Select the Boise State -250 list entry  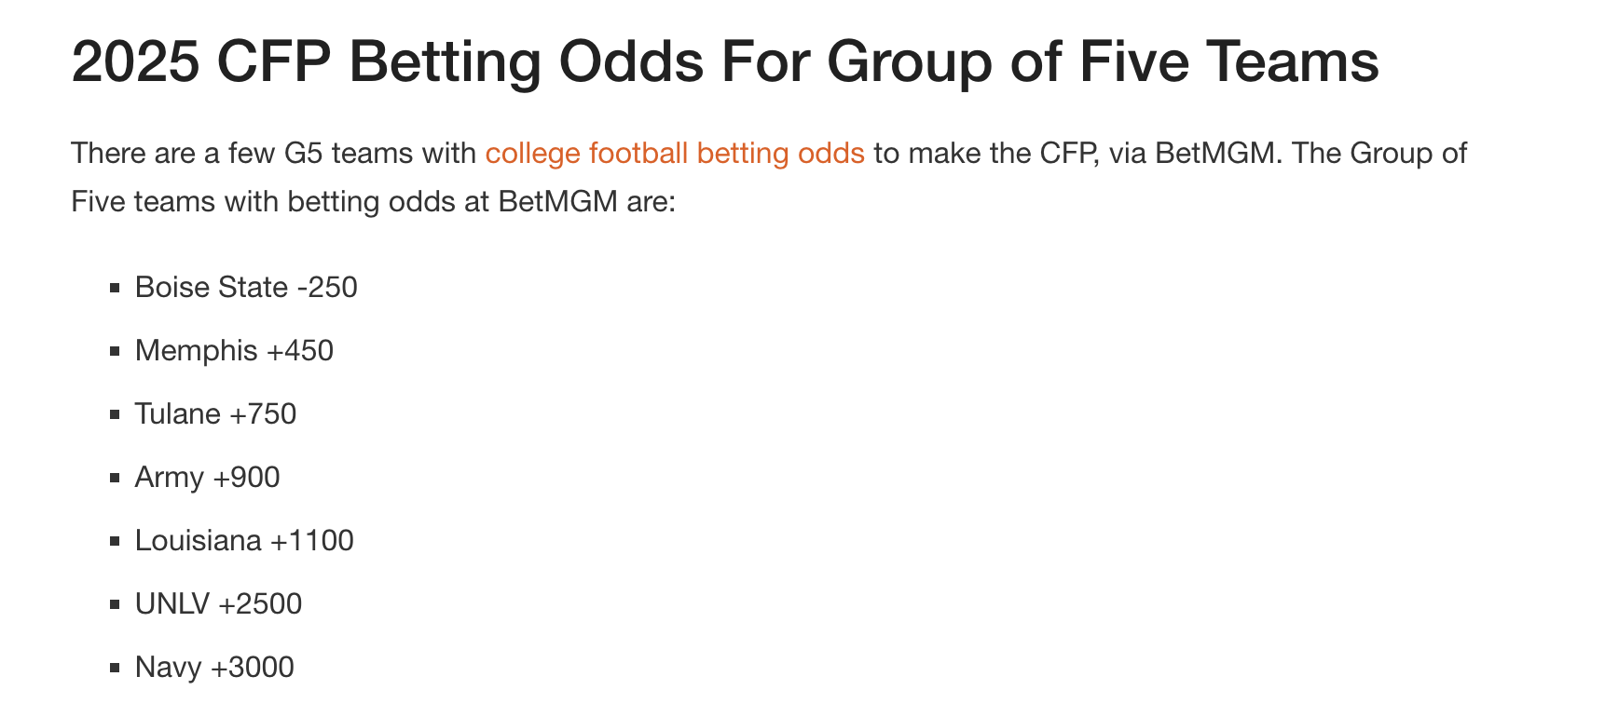tap(246, 287)
